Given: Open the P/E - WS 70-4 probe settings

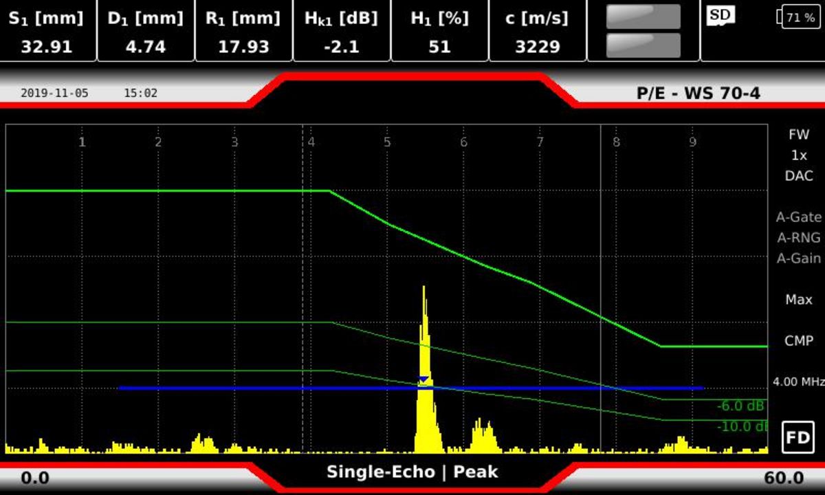Looking at the screenshot, I should point(698,93).
